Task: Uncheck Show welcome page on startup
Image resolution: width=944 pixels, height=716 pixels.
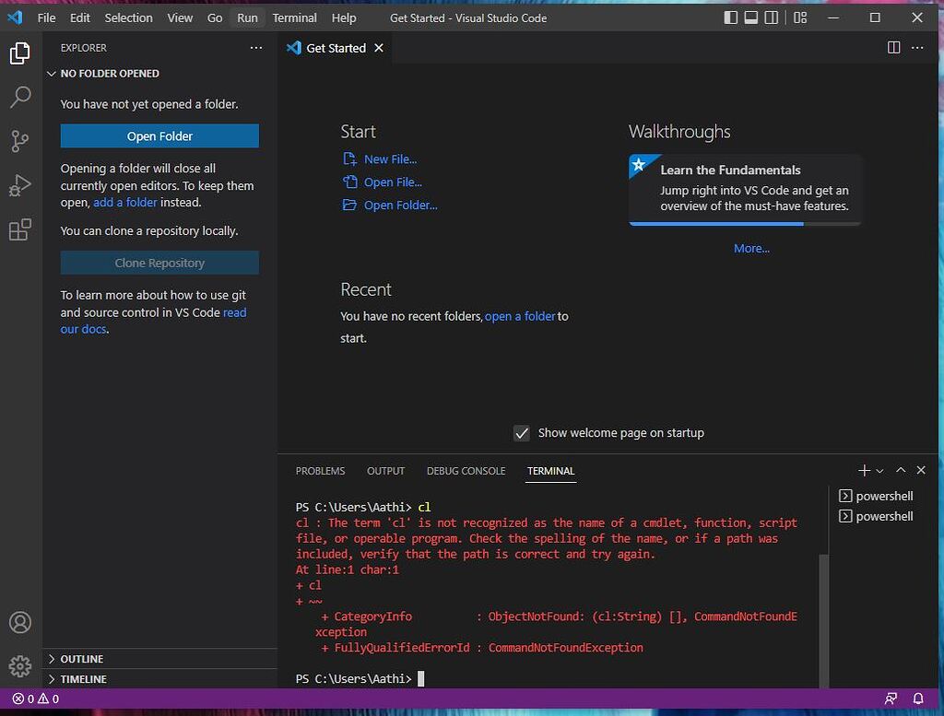Action: [522, 433]
